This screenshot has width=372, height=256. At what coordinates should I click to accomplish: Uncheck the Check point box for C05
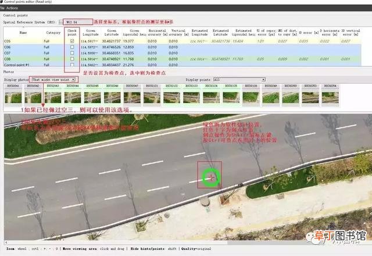(72, 41)
